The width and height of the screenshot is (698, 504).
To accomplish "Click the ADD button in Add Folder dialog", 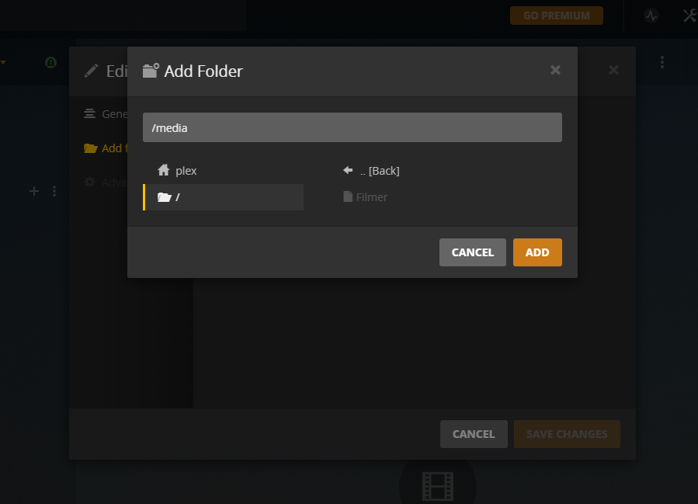I will point(537,252).
